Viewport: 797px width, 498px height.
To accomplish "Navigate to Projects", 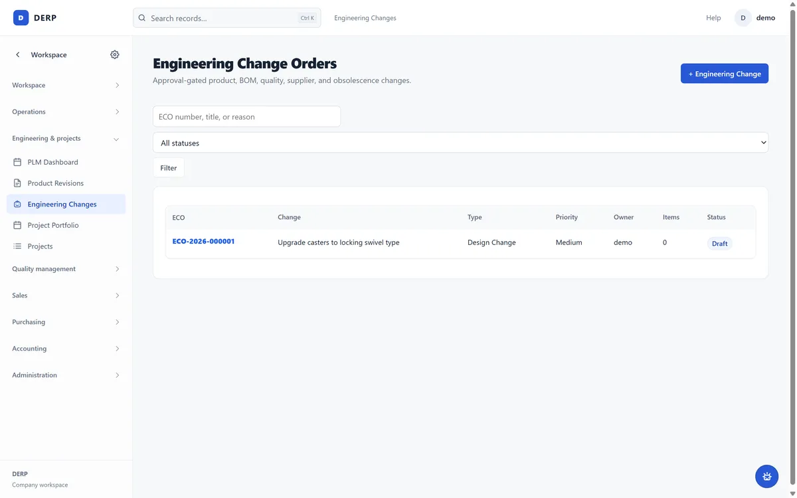I will point(66,246).
